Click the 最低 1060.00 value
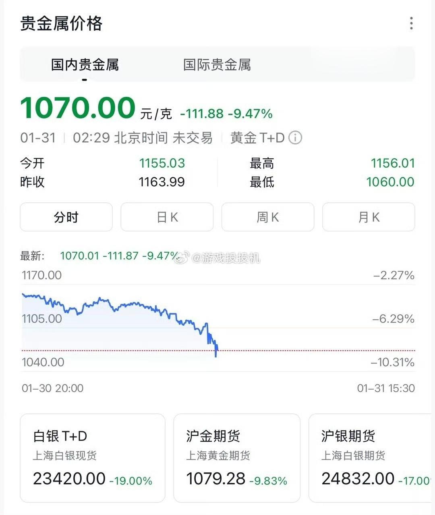435x515 pixels. click(x=390, y=182)
